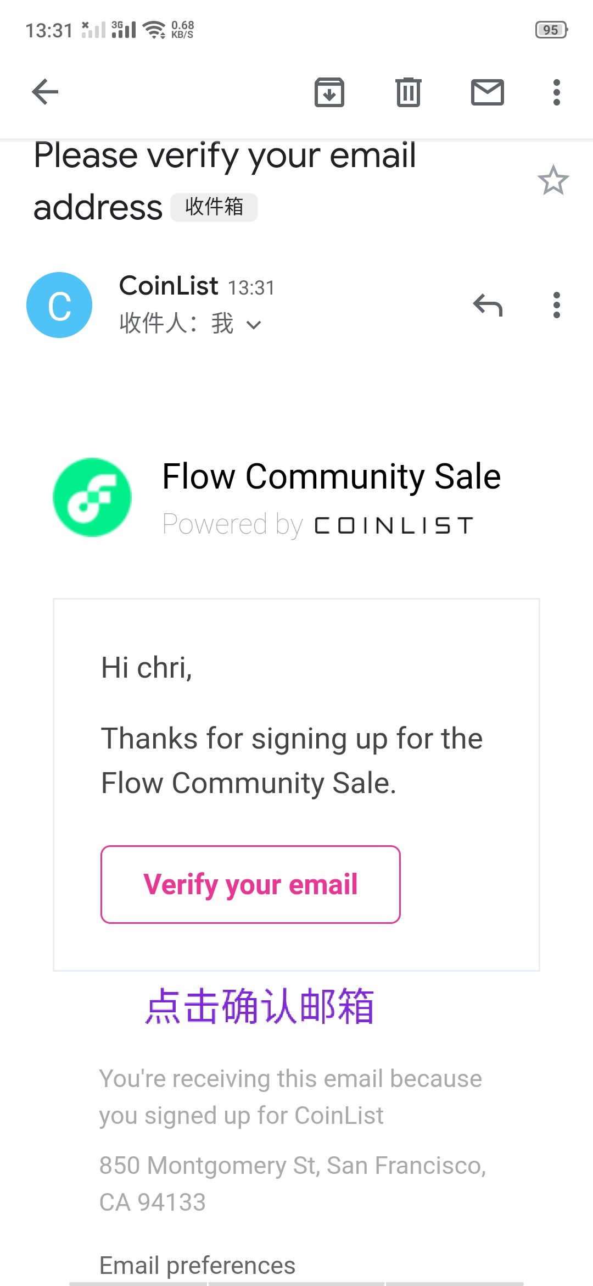This screenshot has width=593, height=1286.
Task: Tap the 收件箱 inbox label
Action: tap(214, 207)
